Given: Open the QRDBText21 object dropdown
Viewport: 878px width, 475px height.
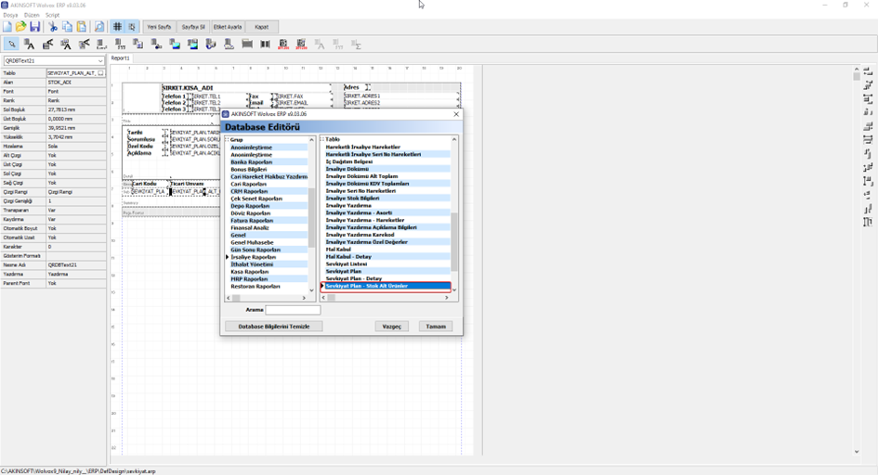Looking at the screenshot, I should point(100,61).
